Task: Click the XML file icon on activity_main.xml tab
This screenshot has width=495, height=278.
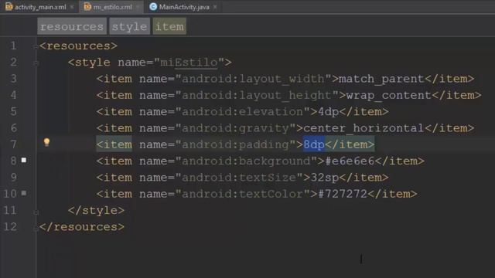Action: click(9, 6)
